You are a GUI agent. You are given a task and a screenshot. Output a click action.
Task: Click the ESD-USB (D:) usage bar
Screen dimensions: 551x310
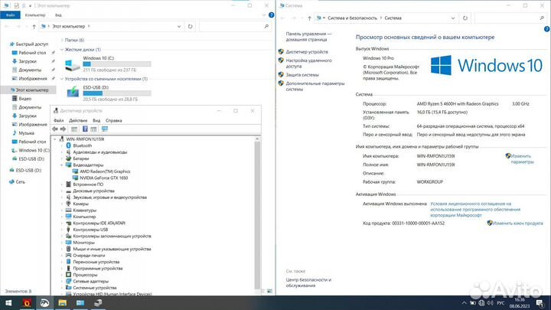[x=117, y=93]
